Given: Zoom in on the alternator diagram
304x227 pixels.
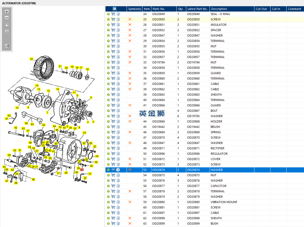Looking at the screenshot, I should coord(7,12).
